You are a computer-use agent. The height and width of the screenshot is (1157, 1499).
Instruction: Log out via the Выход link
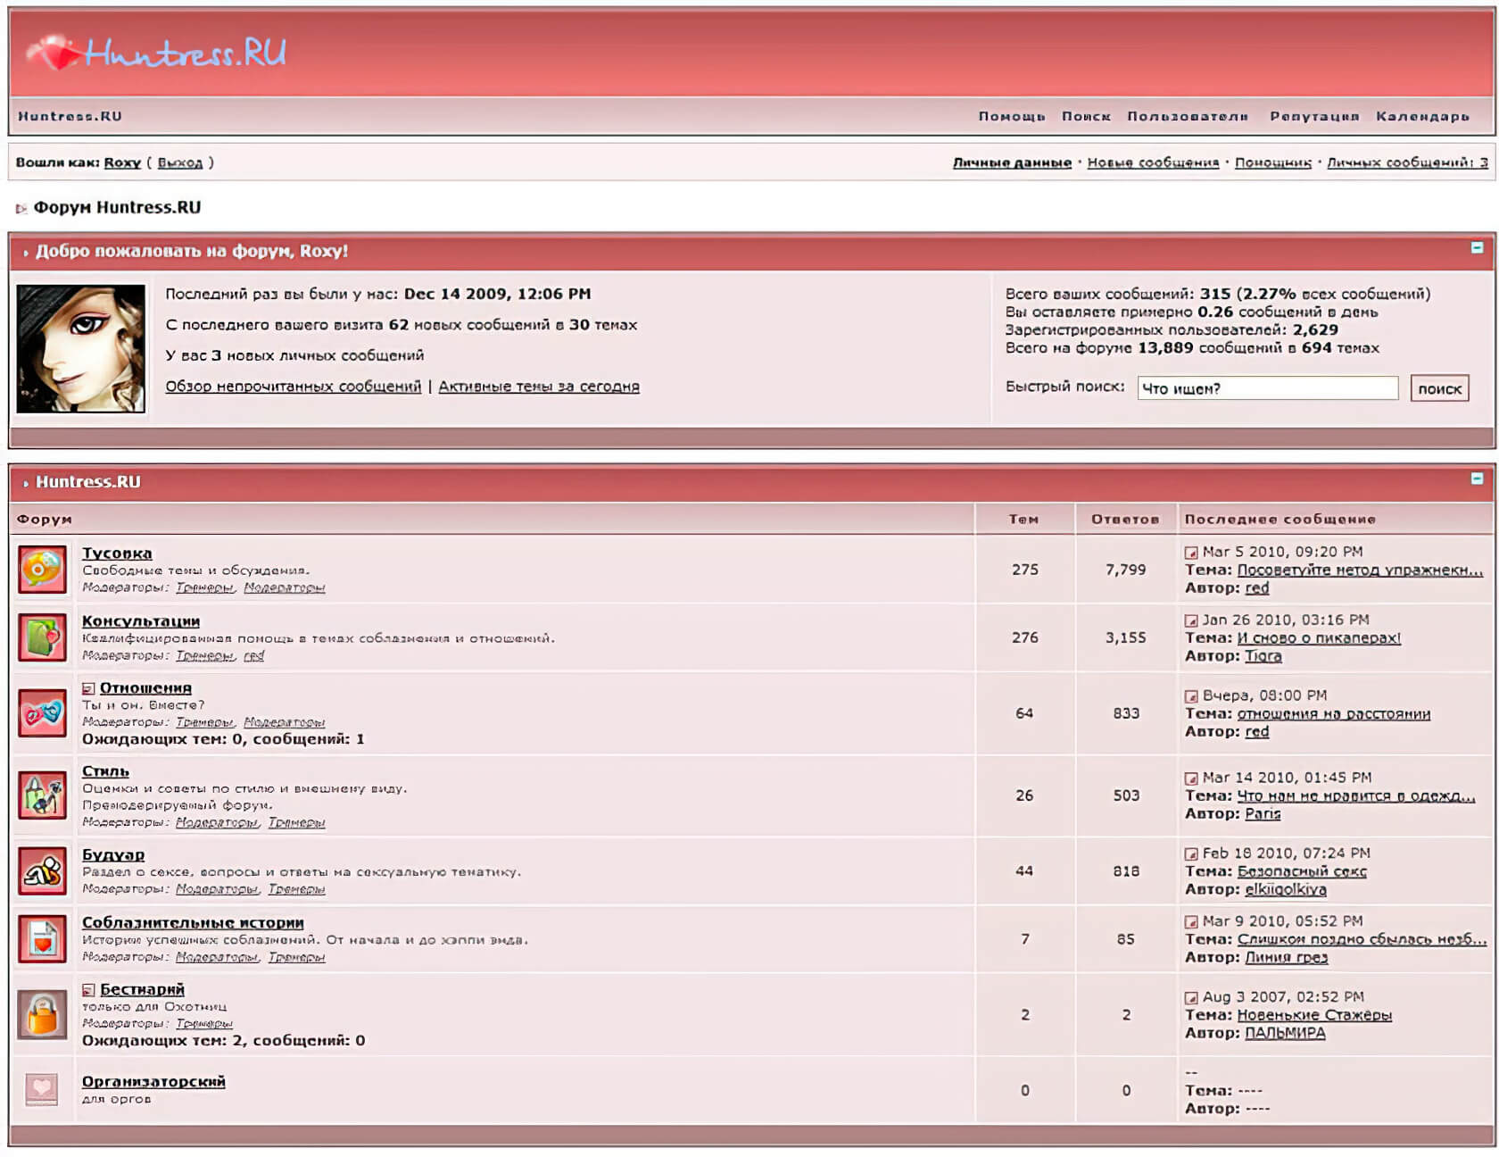point(180,162)
